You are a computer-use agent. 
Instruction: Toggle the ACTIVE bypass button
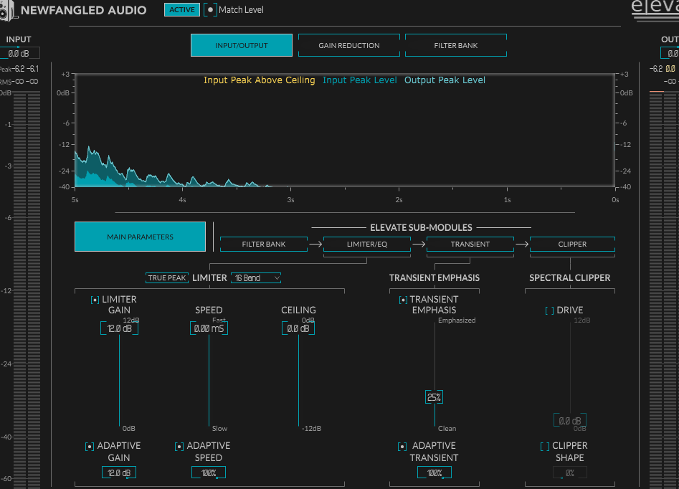click(x=182, y=9)
